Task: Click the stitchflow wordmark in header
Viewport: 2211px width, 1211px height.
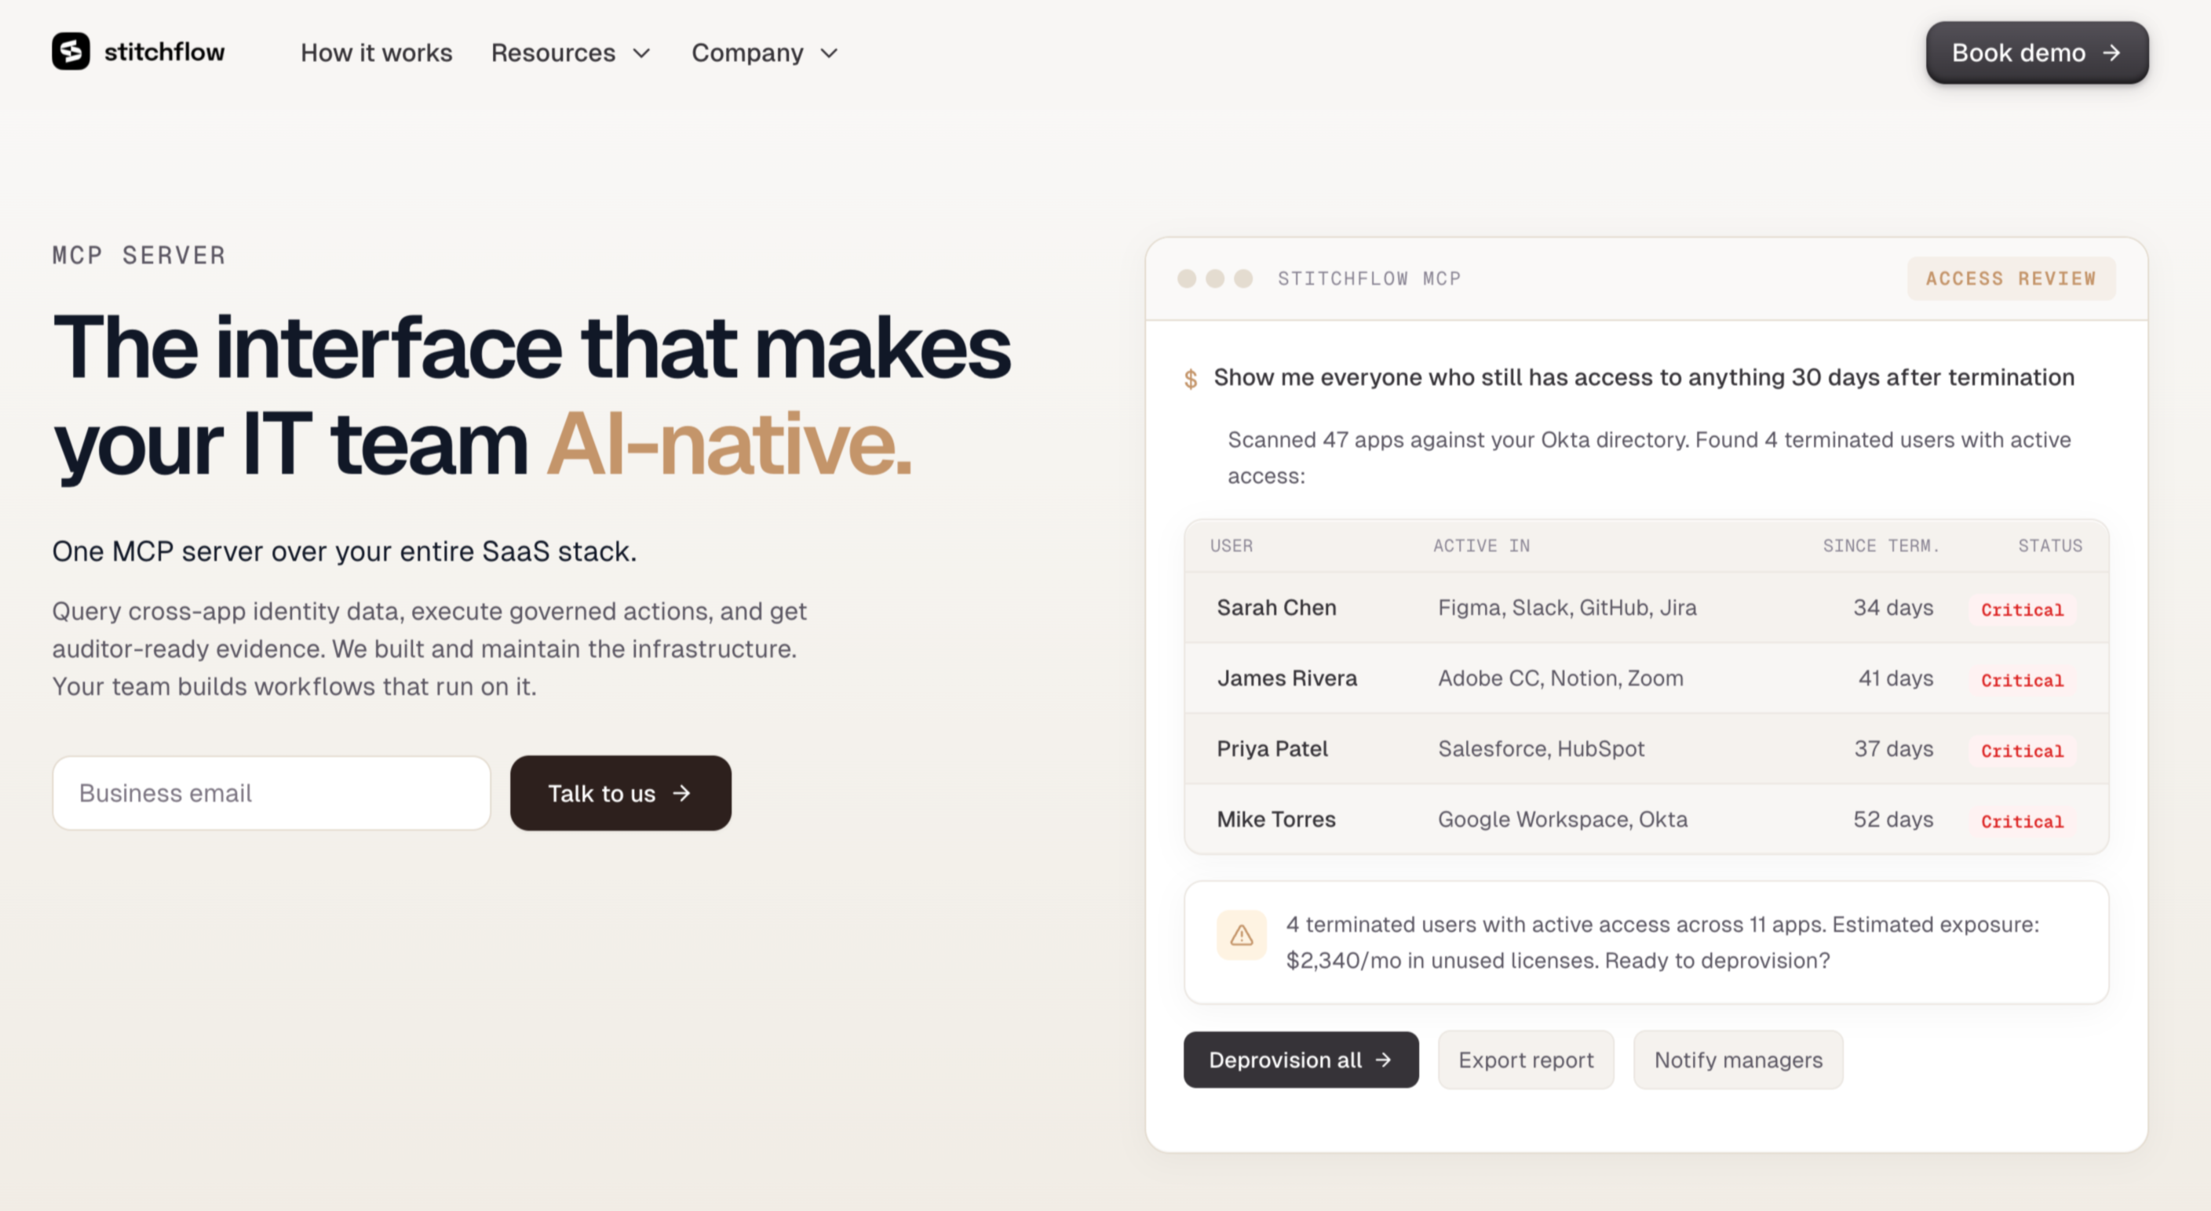Action: [164, 53]
